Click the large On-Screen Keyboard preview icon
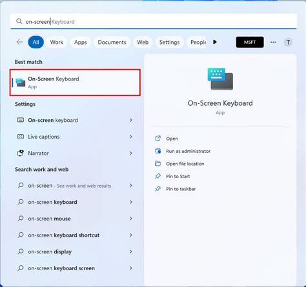Image resolution: width=306 pixels, height=287 pixels. pos(220,79)
